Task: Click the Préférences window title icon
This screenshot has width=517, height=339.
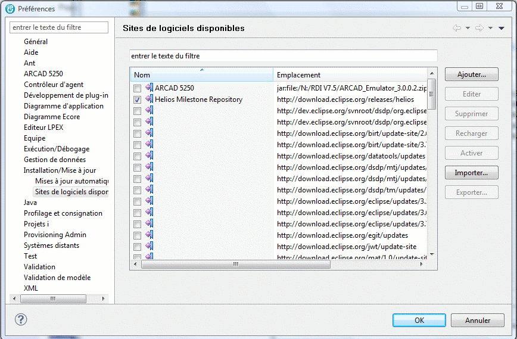Action: (x=10, y=8)
